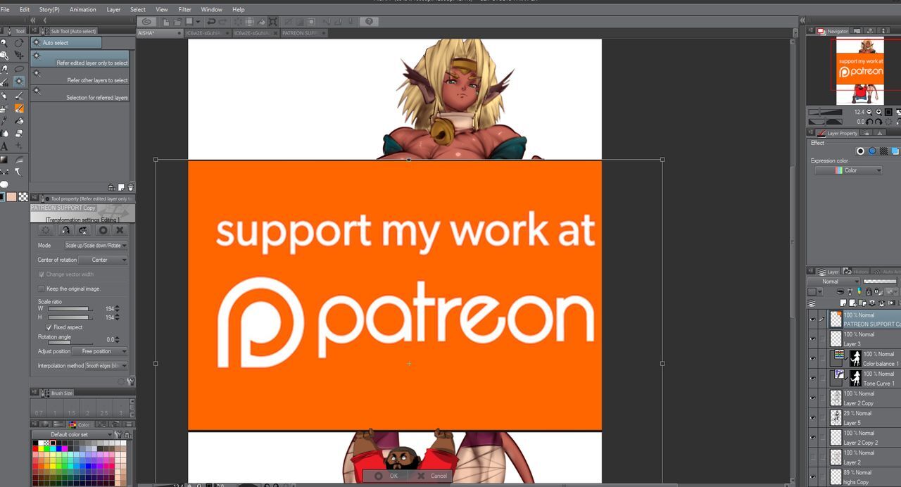Pick the transparent color swatch below the toolbox

(x=23, y=197)
